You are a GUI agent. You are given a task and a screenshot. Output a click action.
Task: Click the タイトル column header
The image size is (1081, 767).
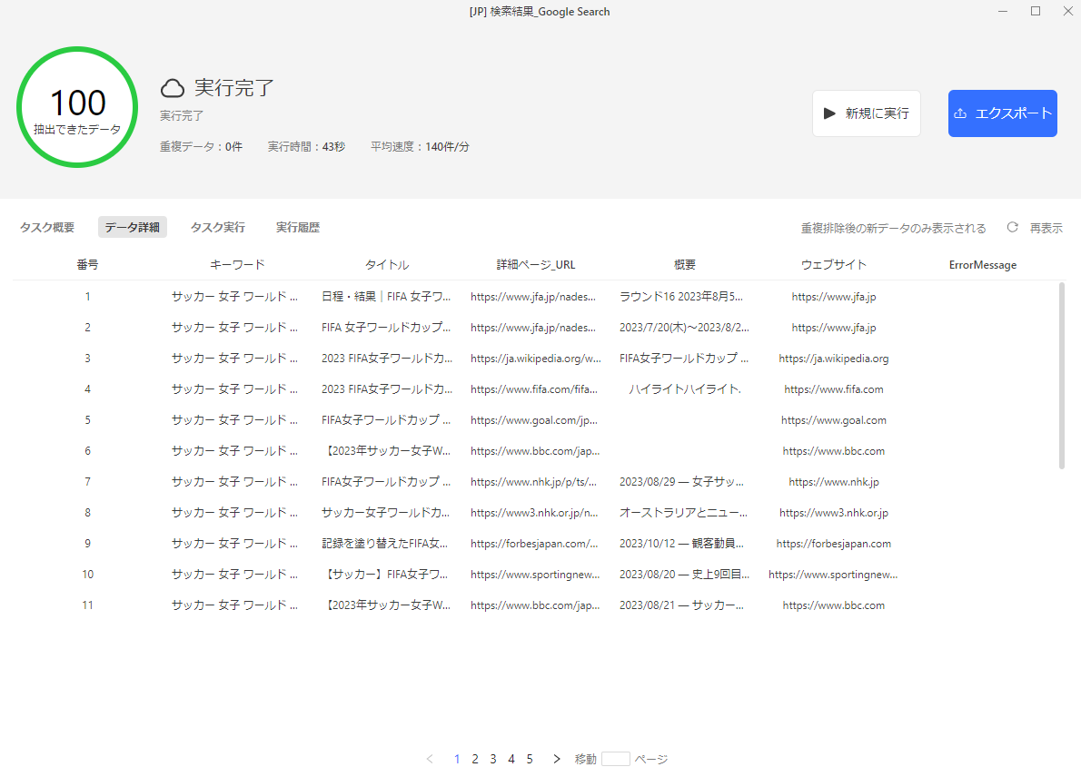(x=387, y=265)
